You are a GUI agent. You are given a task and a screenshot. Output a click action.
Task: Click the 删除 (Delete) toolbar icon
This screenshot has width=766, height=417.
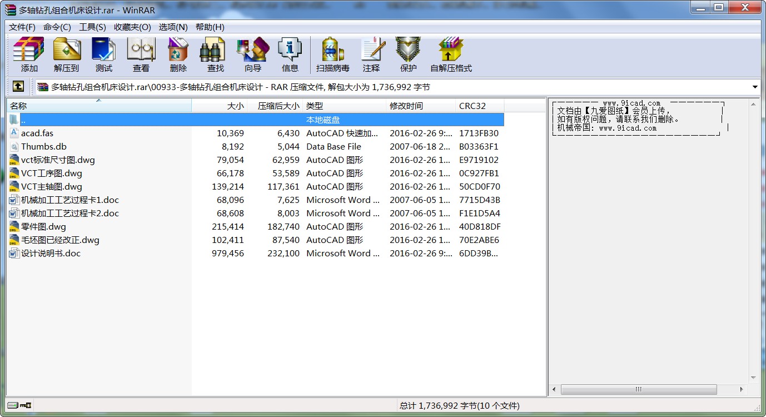click(178, 49)
